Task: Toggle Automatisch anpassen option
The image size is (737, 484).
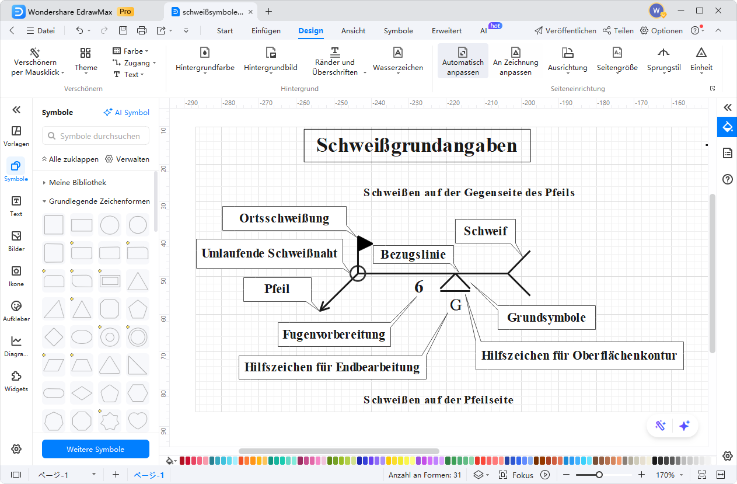Action: [463, 61]
